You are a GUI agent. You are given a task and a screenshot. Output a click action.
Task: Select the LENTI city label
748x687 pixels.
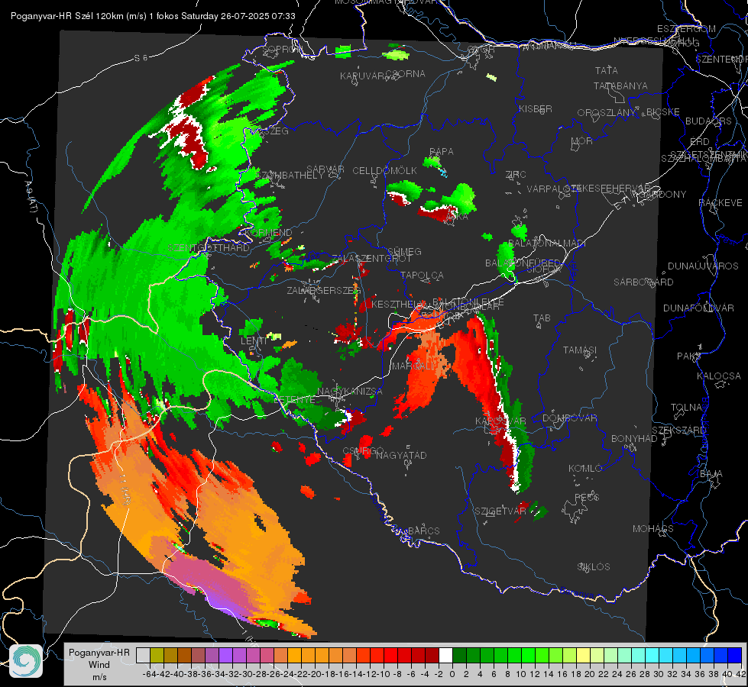coord(254,340)
